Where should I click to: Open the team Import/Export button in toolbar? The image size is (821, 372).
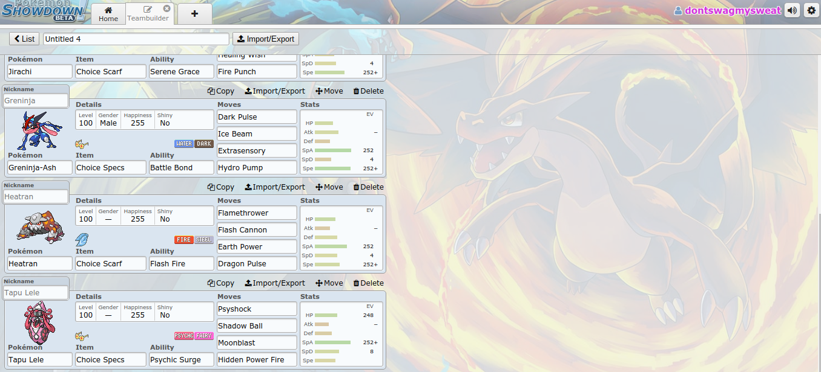(266, 39)
